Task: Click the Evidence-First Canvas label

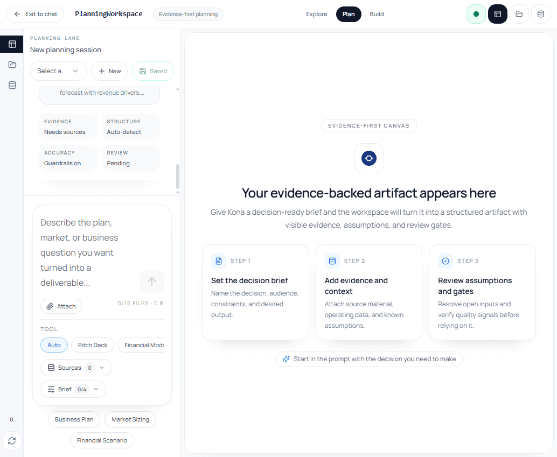Action: click(368, 126)
